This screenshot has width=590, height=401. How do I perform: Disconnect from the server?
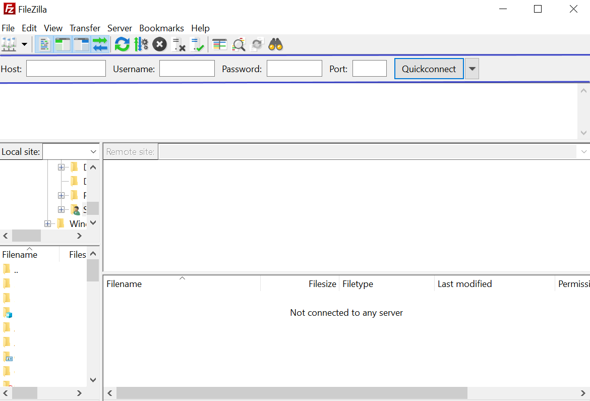coord(179,44)
